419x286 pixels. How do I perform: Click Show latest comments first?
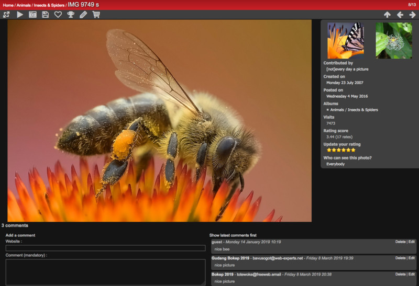233,235
